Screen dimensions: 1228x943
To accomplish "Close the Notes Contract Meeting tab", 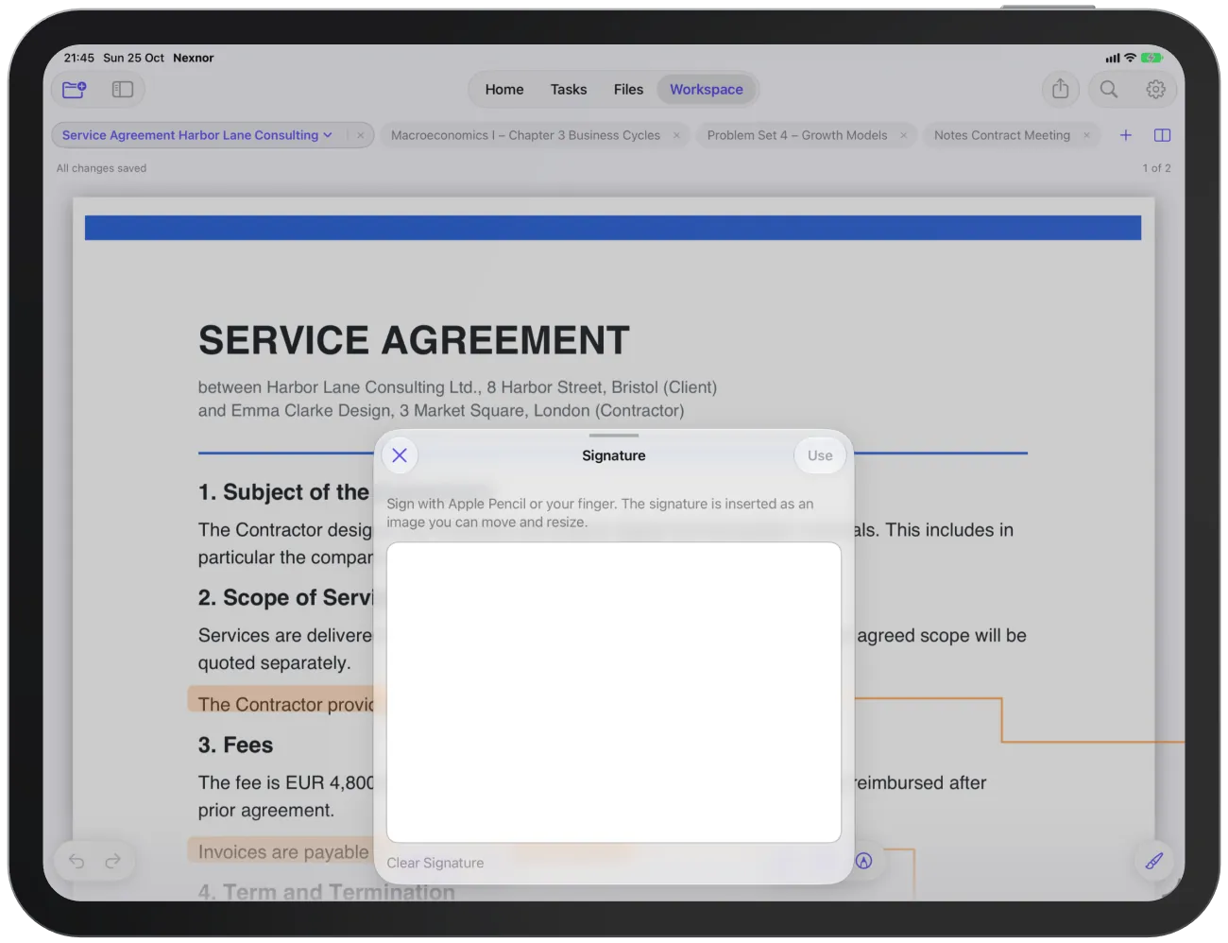I will (x=1086, y=135).
